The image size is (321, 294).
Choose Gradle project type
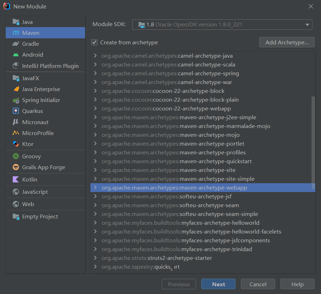45,44
